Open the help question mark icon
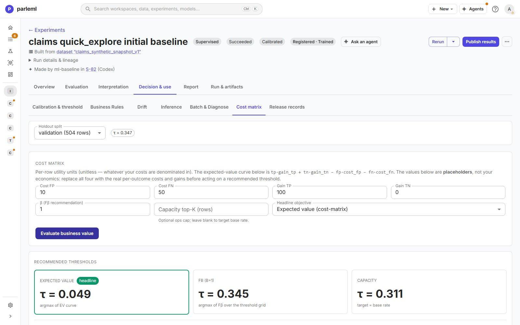The width and height of the screenshot is (520, 325). pyautogui.click(x=495, y=9)
